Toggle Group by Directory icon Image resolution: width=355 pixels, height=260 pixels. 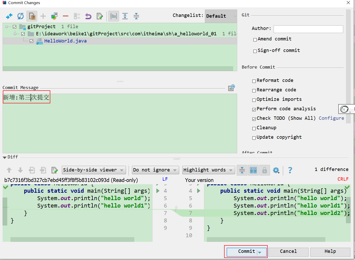coord(113,16)
